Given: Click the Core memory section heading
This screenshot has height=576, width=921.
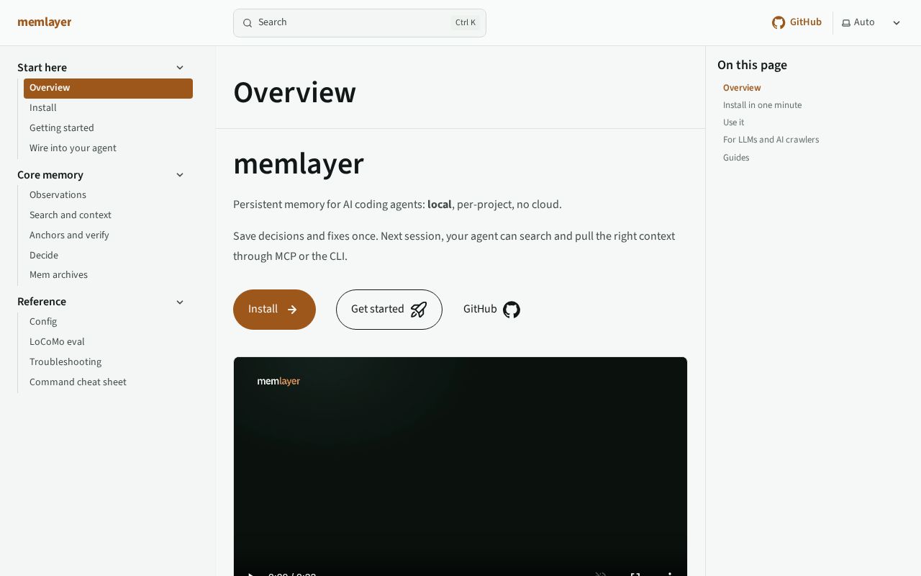Looking at the screenshot, I should (x=50, y=175).
